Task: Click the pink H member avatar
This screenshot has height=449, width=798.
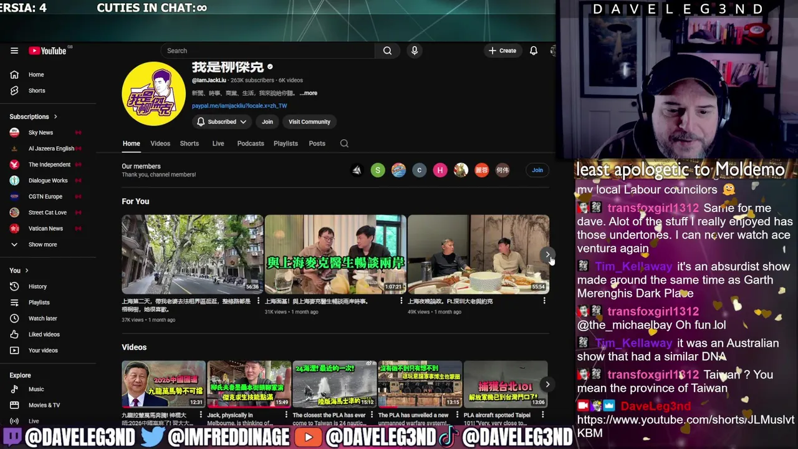Action: (440, 170)
